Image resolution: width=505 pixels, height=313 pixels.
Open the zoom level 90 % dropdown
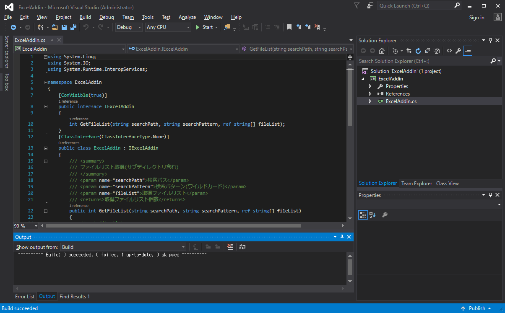pyautogui.click(x=36, y=225)
